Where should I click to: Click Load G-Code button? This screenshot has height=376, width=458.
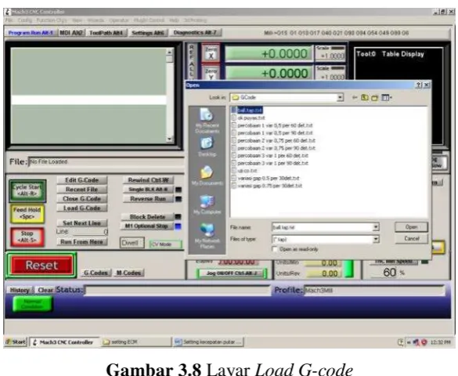[81, 208]
